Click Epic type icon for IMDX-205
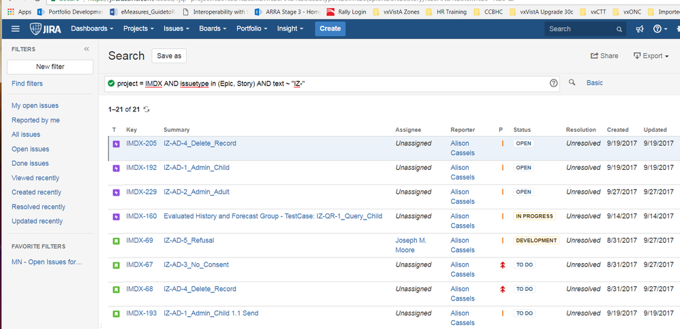 [x=116, y=143]
